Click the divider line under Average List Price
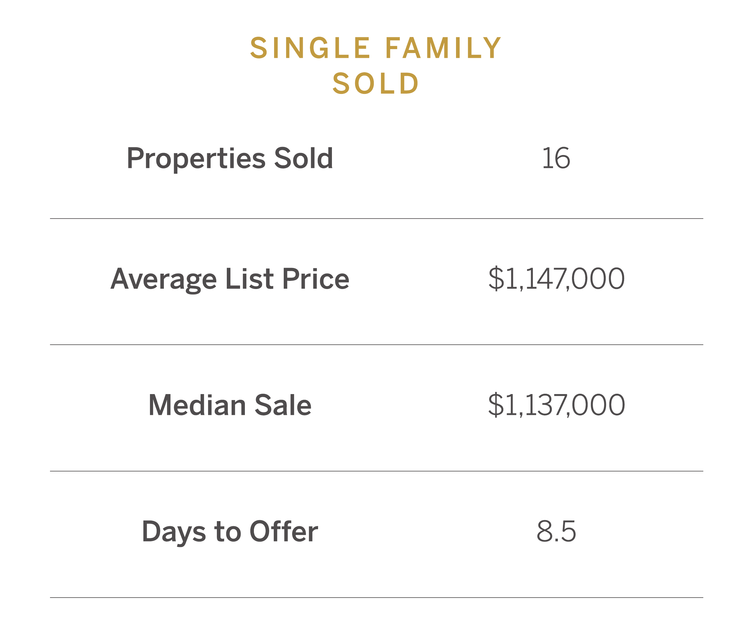This screenshot has height=631, width=753. point(377,345)
